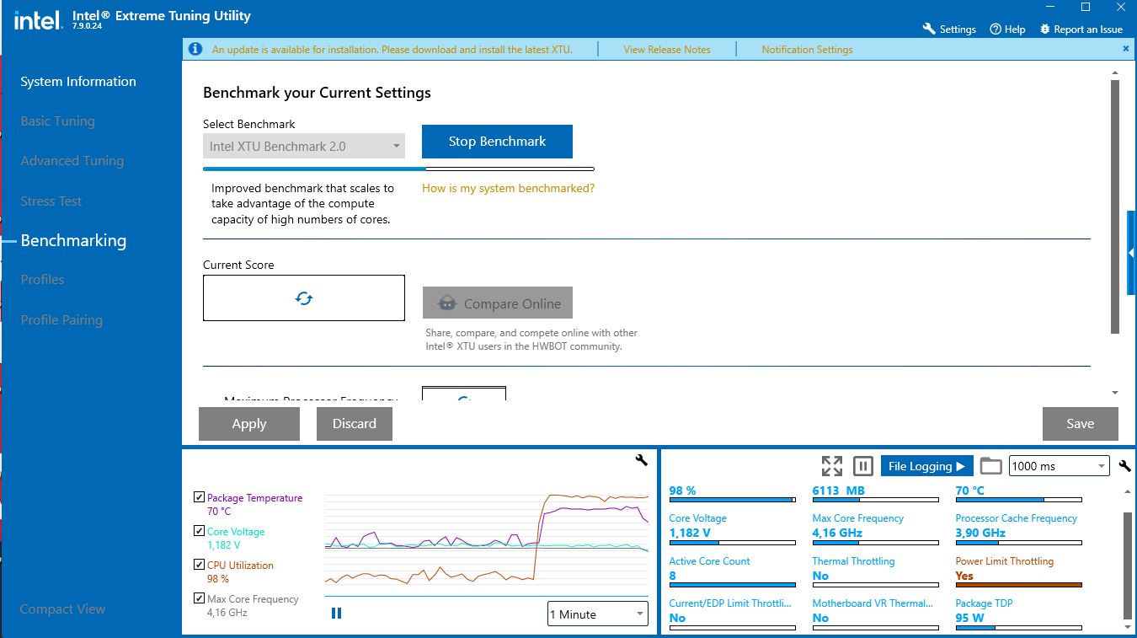Open Notification Settings link
Viewport: 1137px width, 638px height.
coord(807,50)
